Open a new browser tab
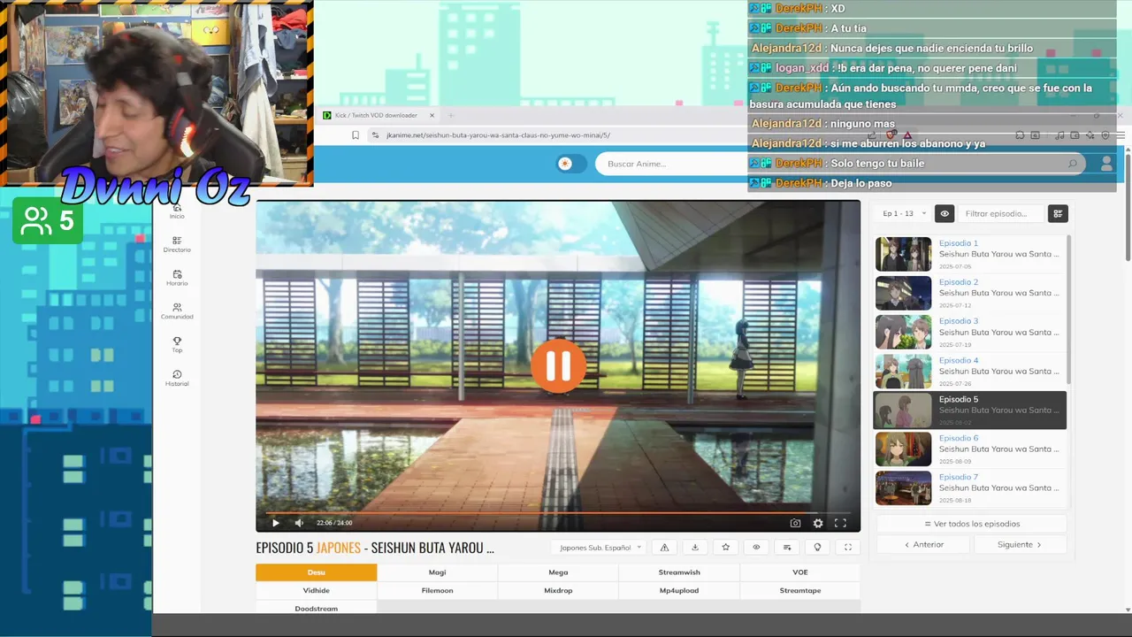The image size is (1132, 637). [x=450, y=115]
